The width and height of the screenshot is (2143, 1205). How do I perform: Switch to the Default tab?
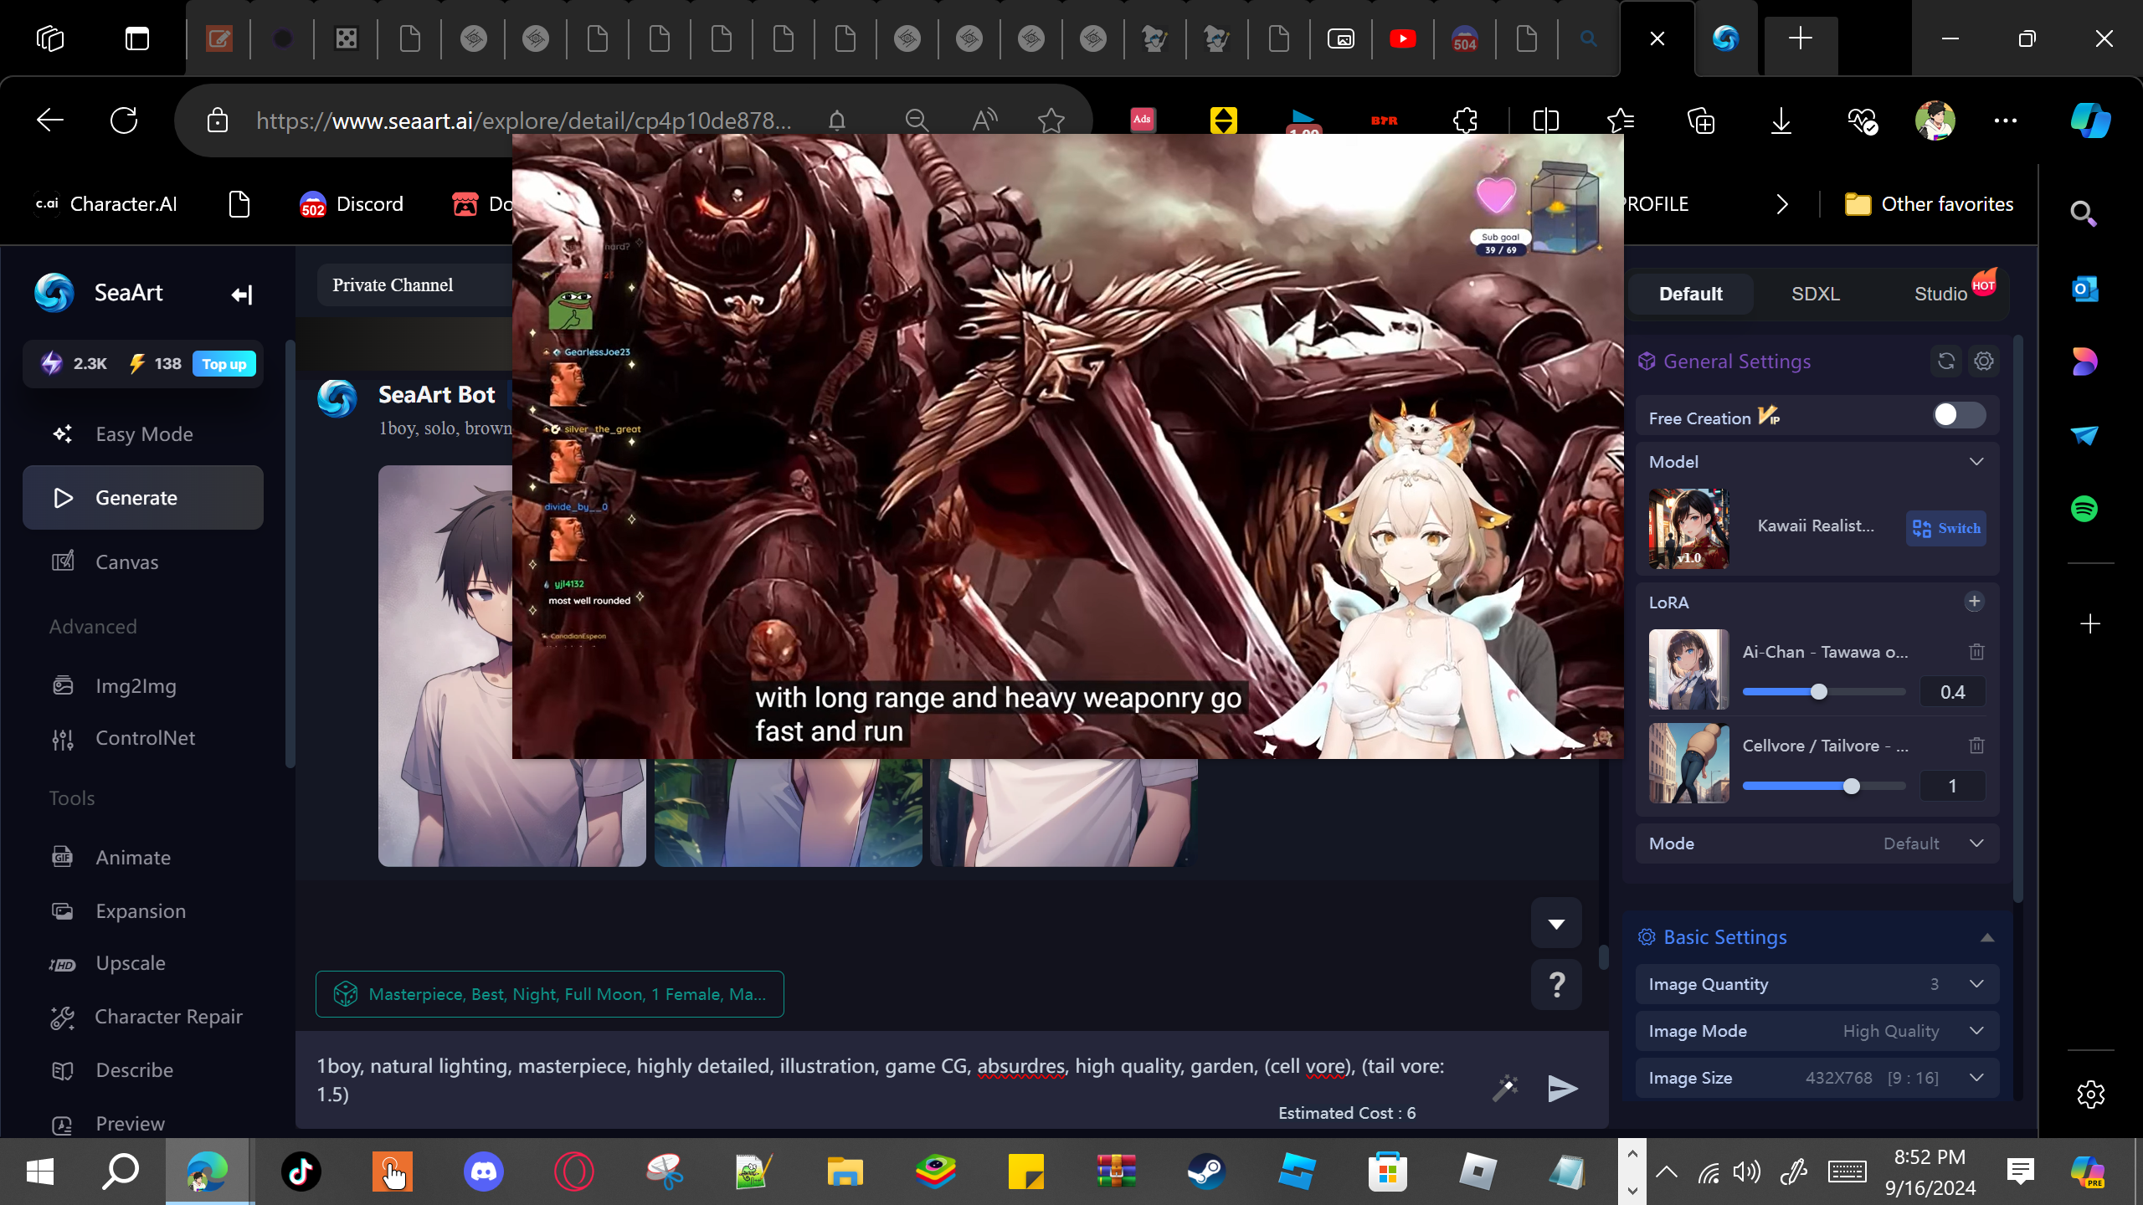click(x=1690, y=294)
